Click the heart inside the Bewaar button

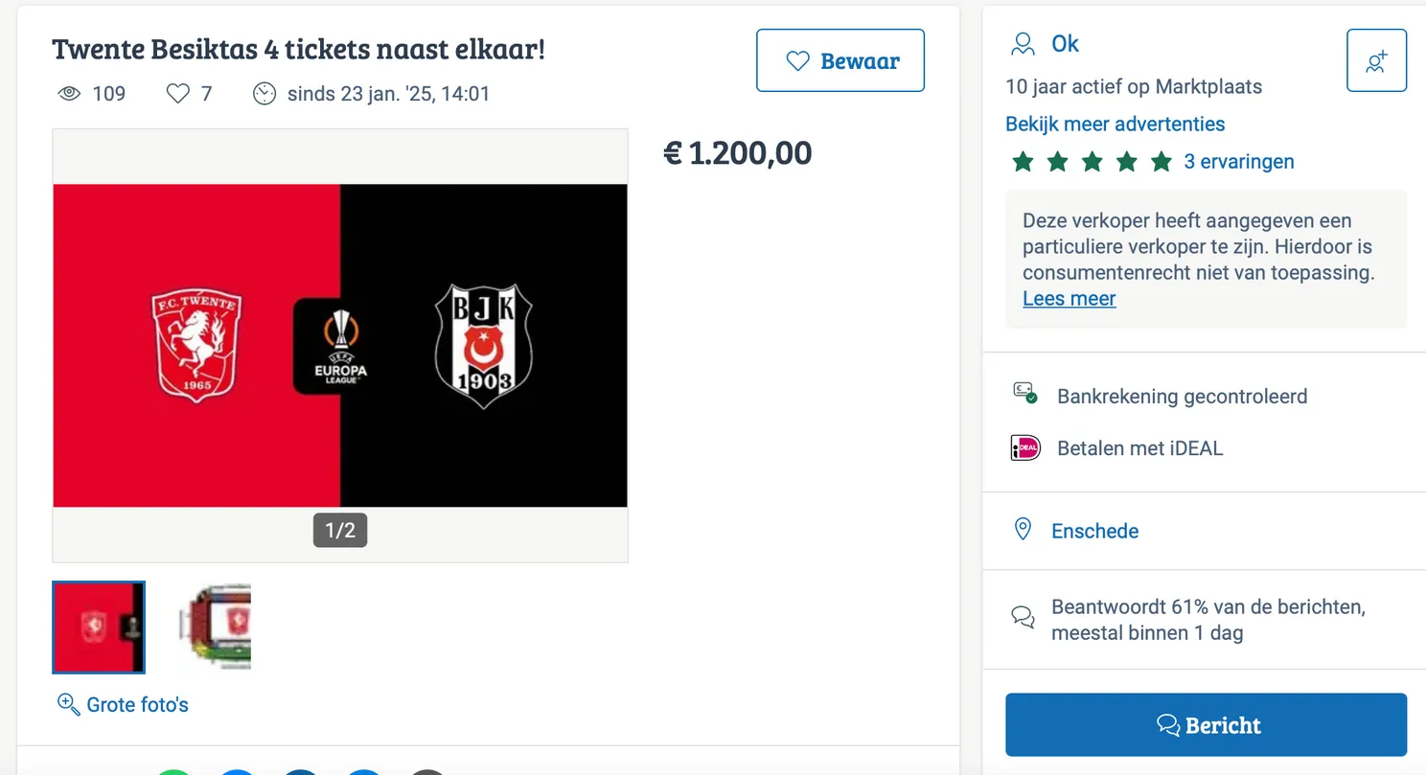click(796, 60)
